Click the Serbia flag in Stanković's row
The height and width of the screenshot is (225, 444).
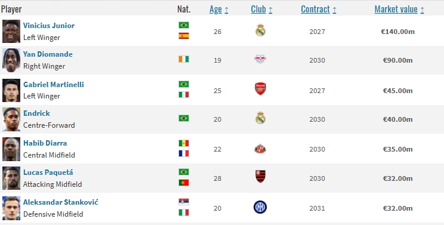[184, 202]
